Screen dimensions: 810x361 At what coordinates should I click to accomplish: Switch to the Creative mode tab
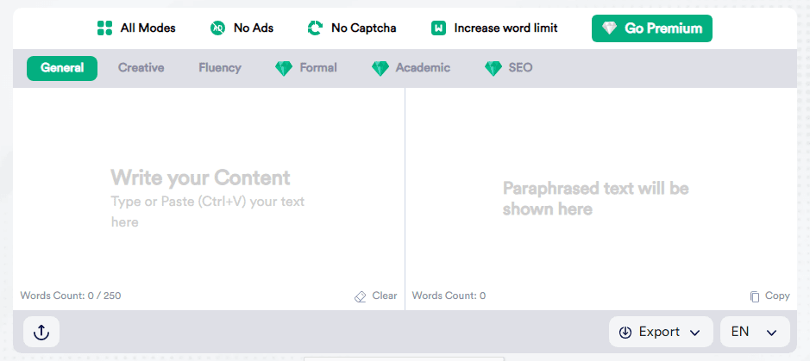[x=141, y=68]
